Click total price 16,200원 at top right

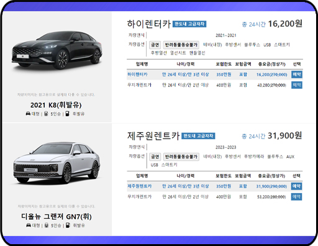(285, 24)
